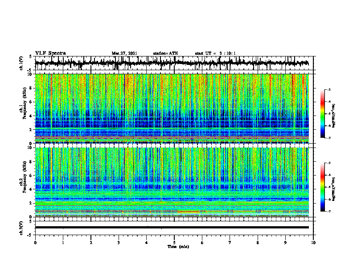Click time axis tick label "4"
353x272 pixels.
point(147,243)
